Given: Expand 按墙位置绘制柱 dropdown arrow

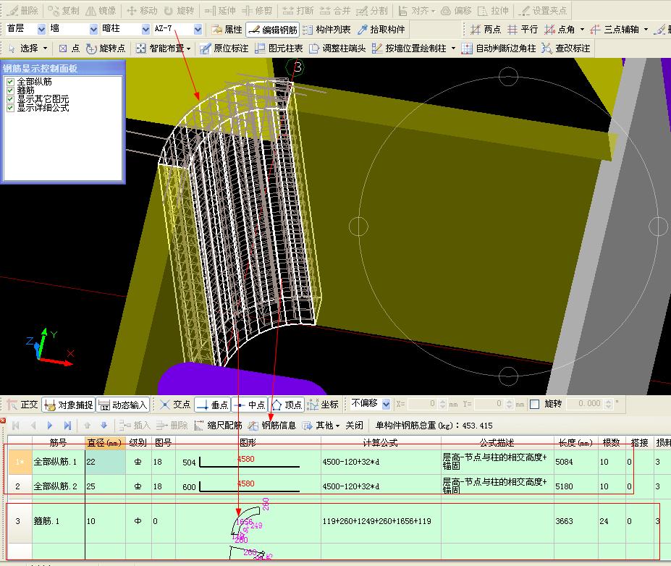Looking at the screenshot, I should coord(453,48).
